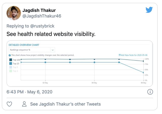Open the @rustybrick mention link
This screenshot has height=114, width=162.
(x=42, y=26)
